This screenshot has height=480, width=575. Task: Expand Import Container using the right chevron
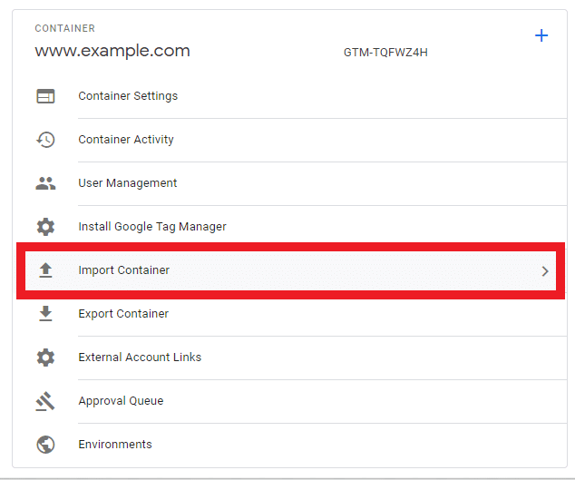(545, 270)
